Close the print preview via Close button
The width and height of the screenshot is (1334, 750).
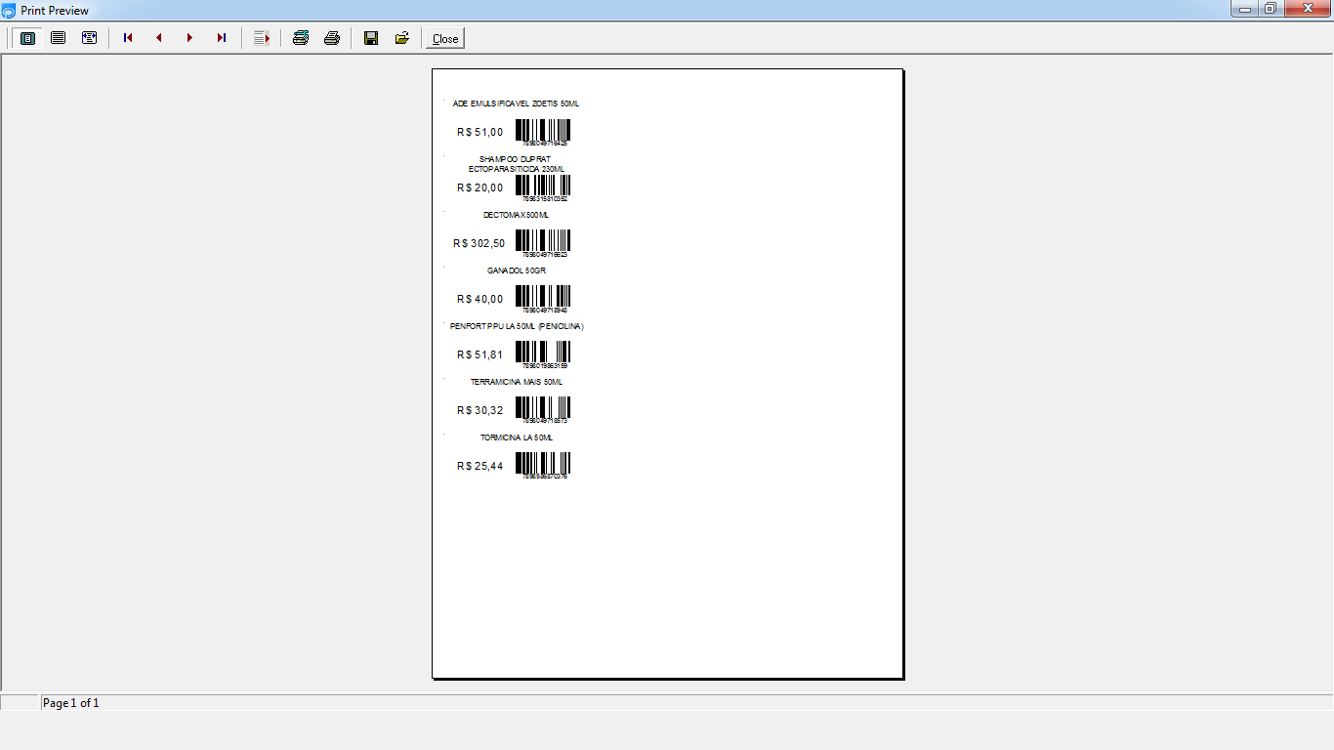click(445, 39)
